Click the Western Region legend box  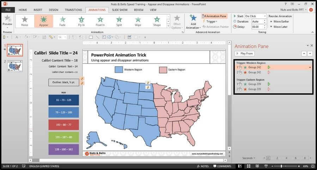(x=119, y=70)
